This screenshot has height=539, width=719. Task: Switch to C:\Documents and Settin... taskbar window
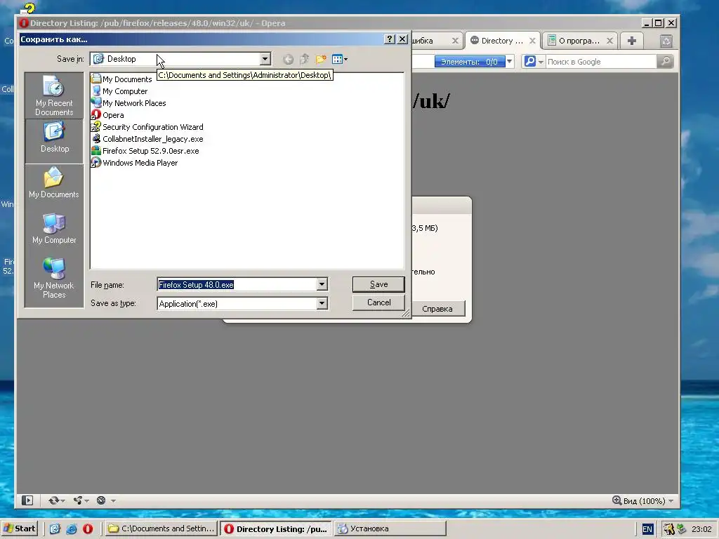161,528
